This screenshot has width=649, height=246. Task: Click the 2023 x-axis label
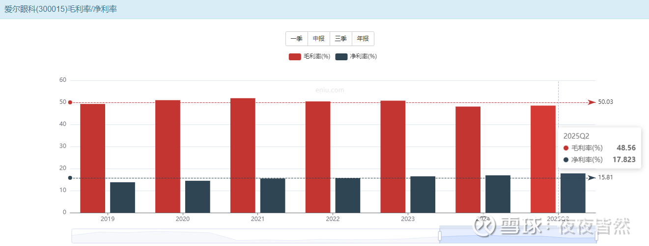pyautogui.click(x=408, y=219)
